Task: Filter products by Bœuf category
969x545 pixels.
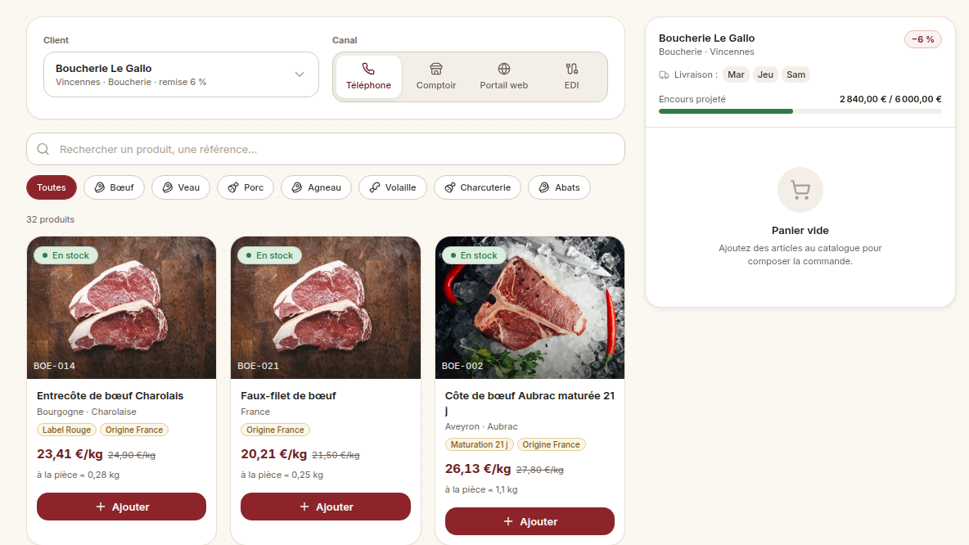Action: 114,187
